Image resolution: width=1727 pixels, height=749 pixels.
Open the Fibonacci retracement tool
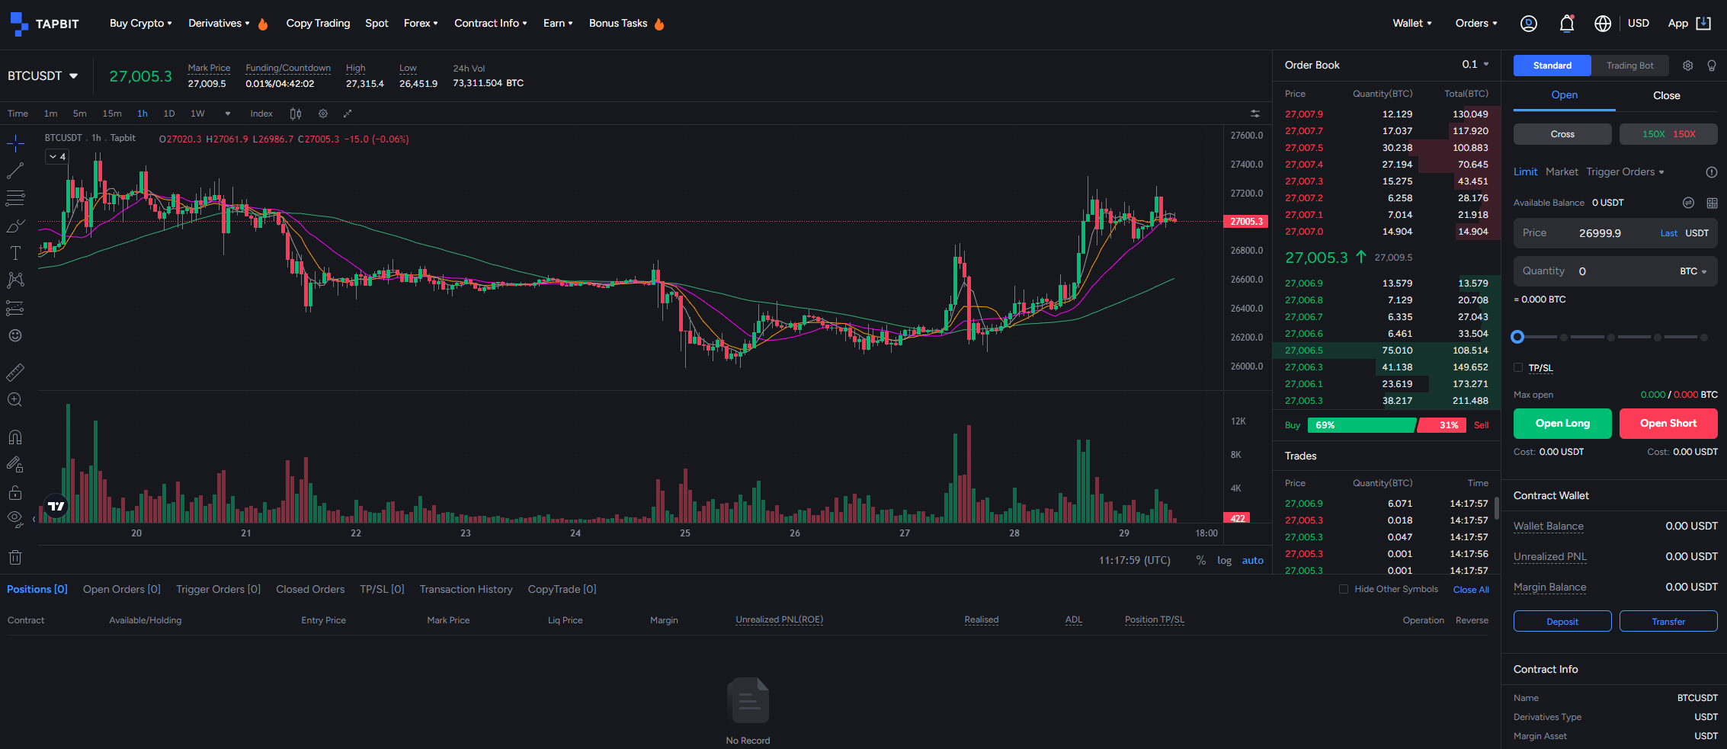pyautogui.click(x=15, y=198)
